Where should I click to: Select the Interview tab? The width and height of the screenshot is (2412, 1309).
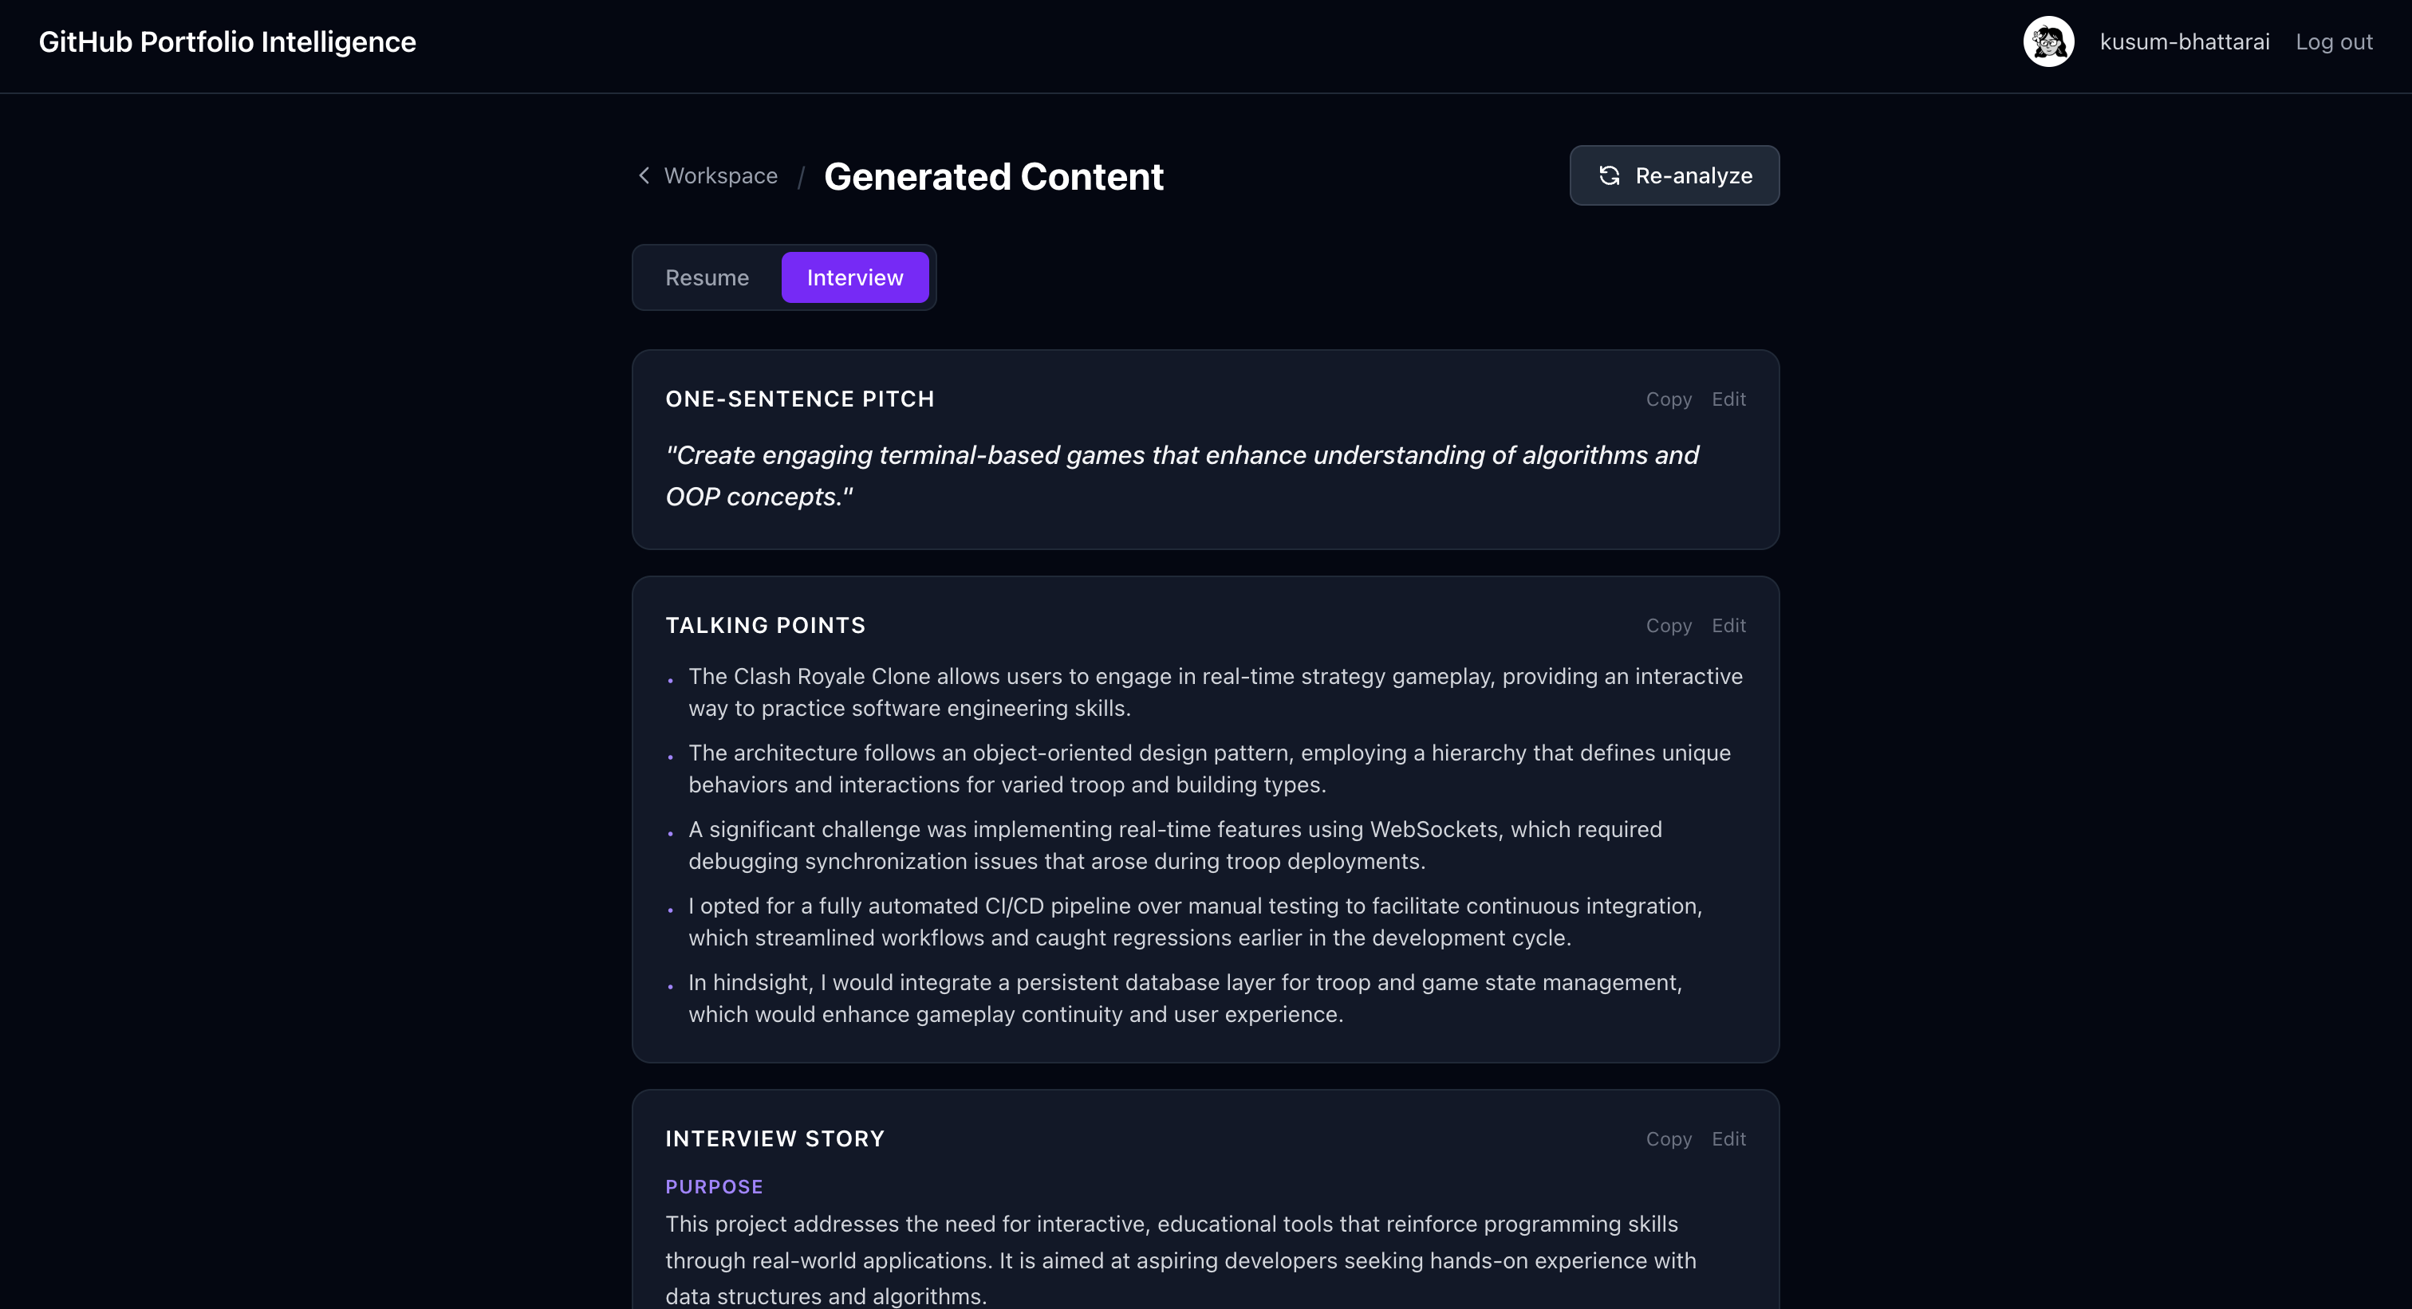coord(854,277)
